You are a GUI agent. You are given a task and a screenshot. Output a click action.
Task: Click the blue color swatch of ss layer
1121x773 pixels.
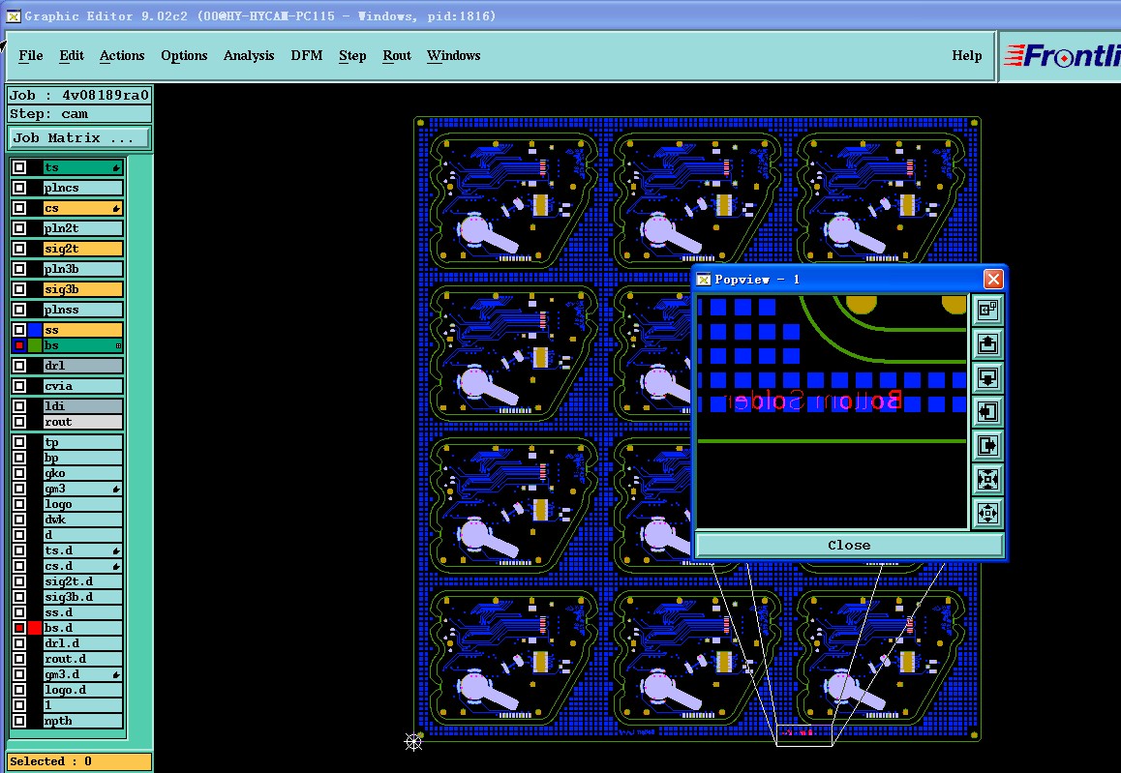tap(34, 330)
